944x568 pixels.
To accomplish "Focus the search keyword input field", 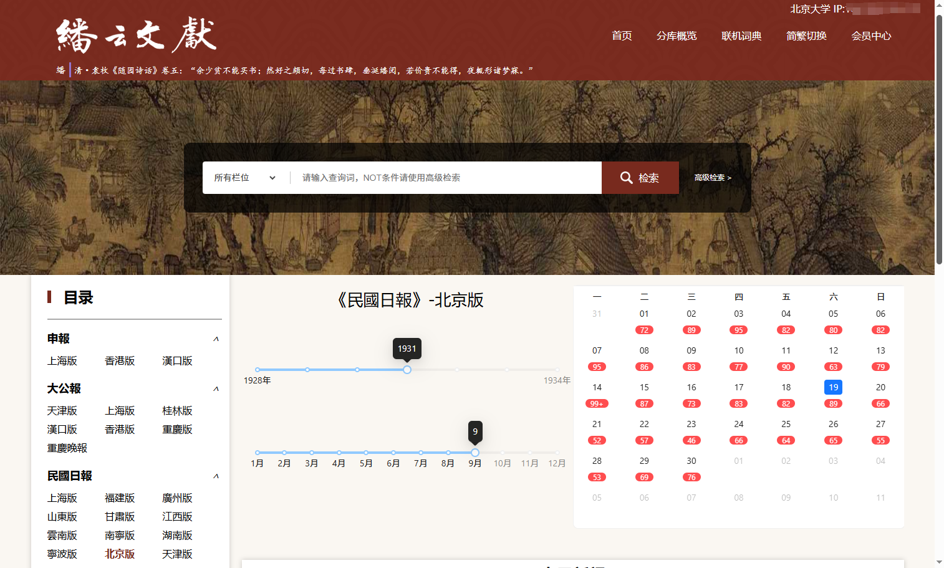I will (446, 178).
